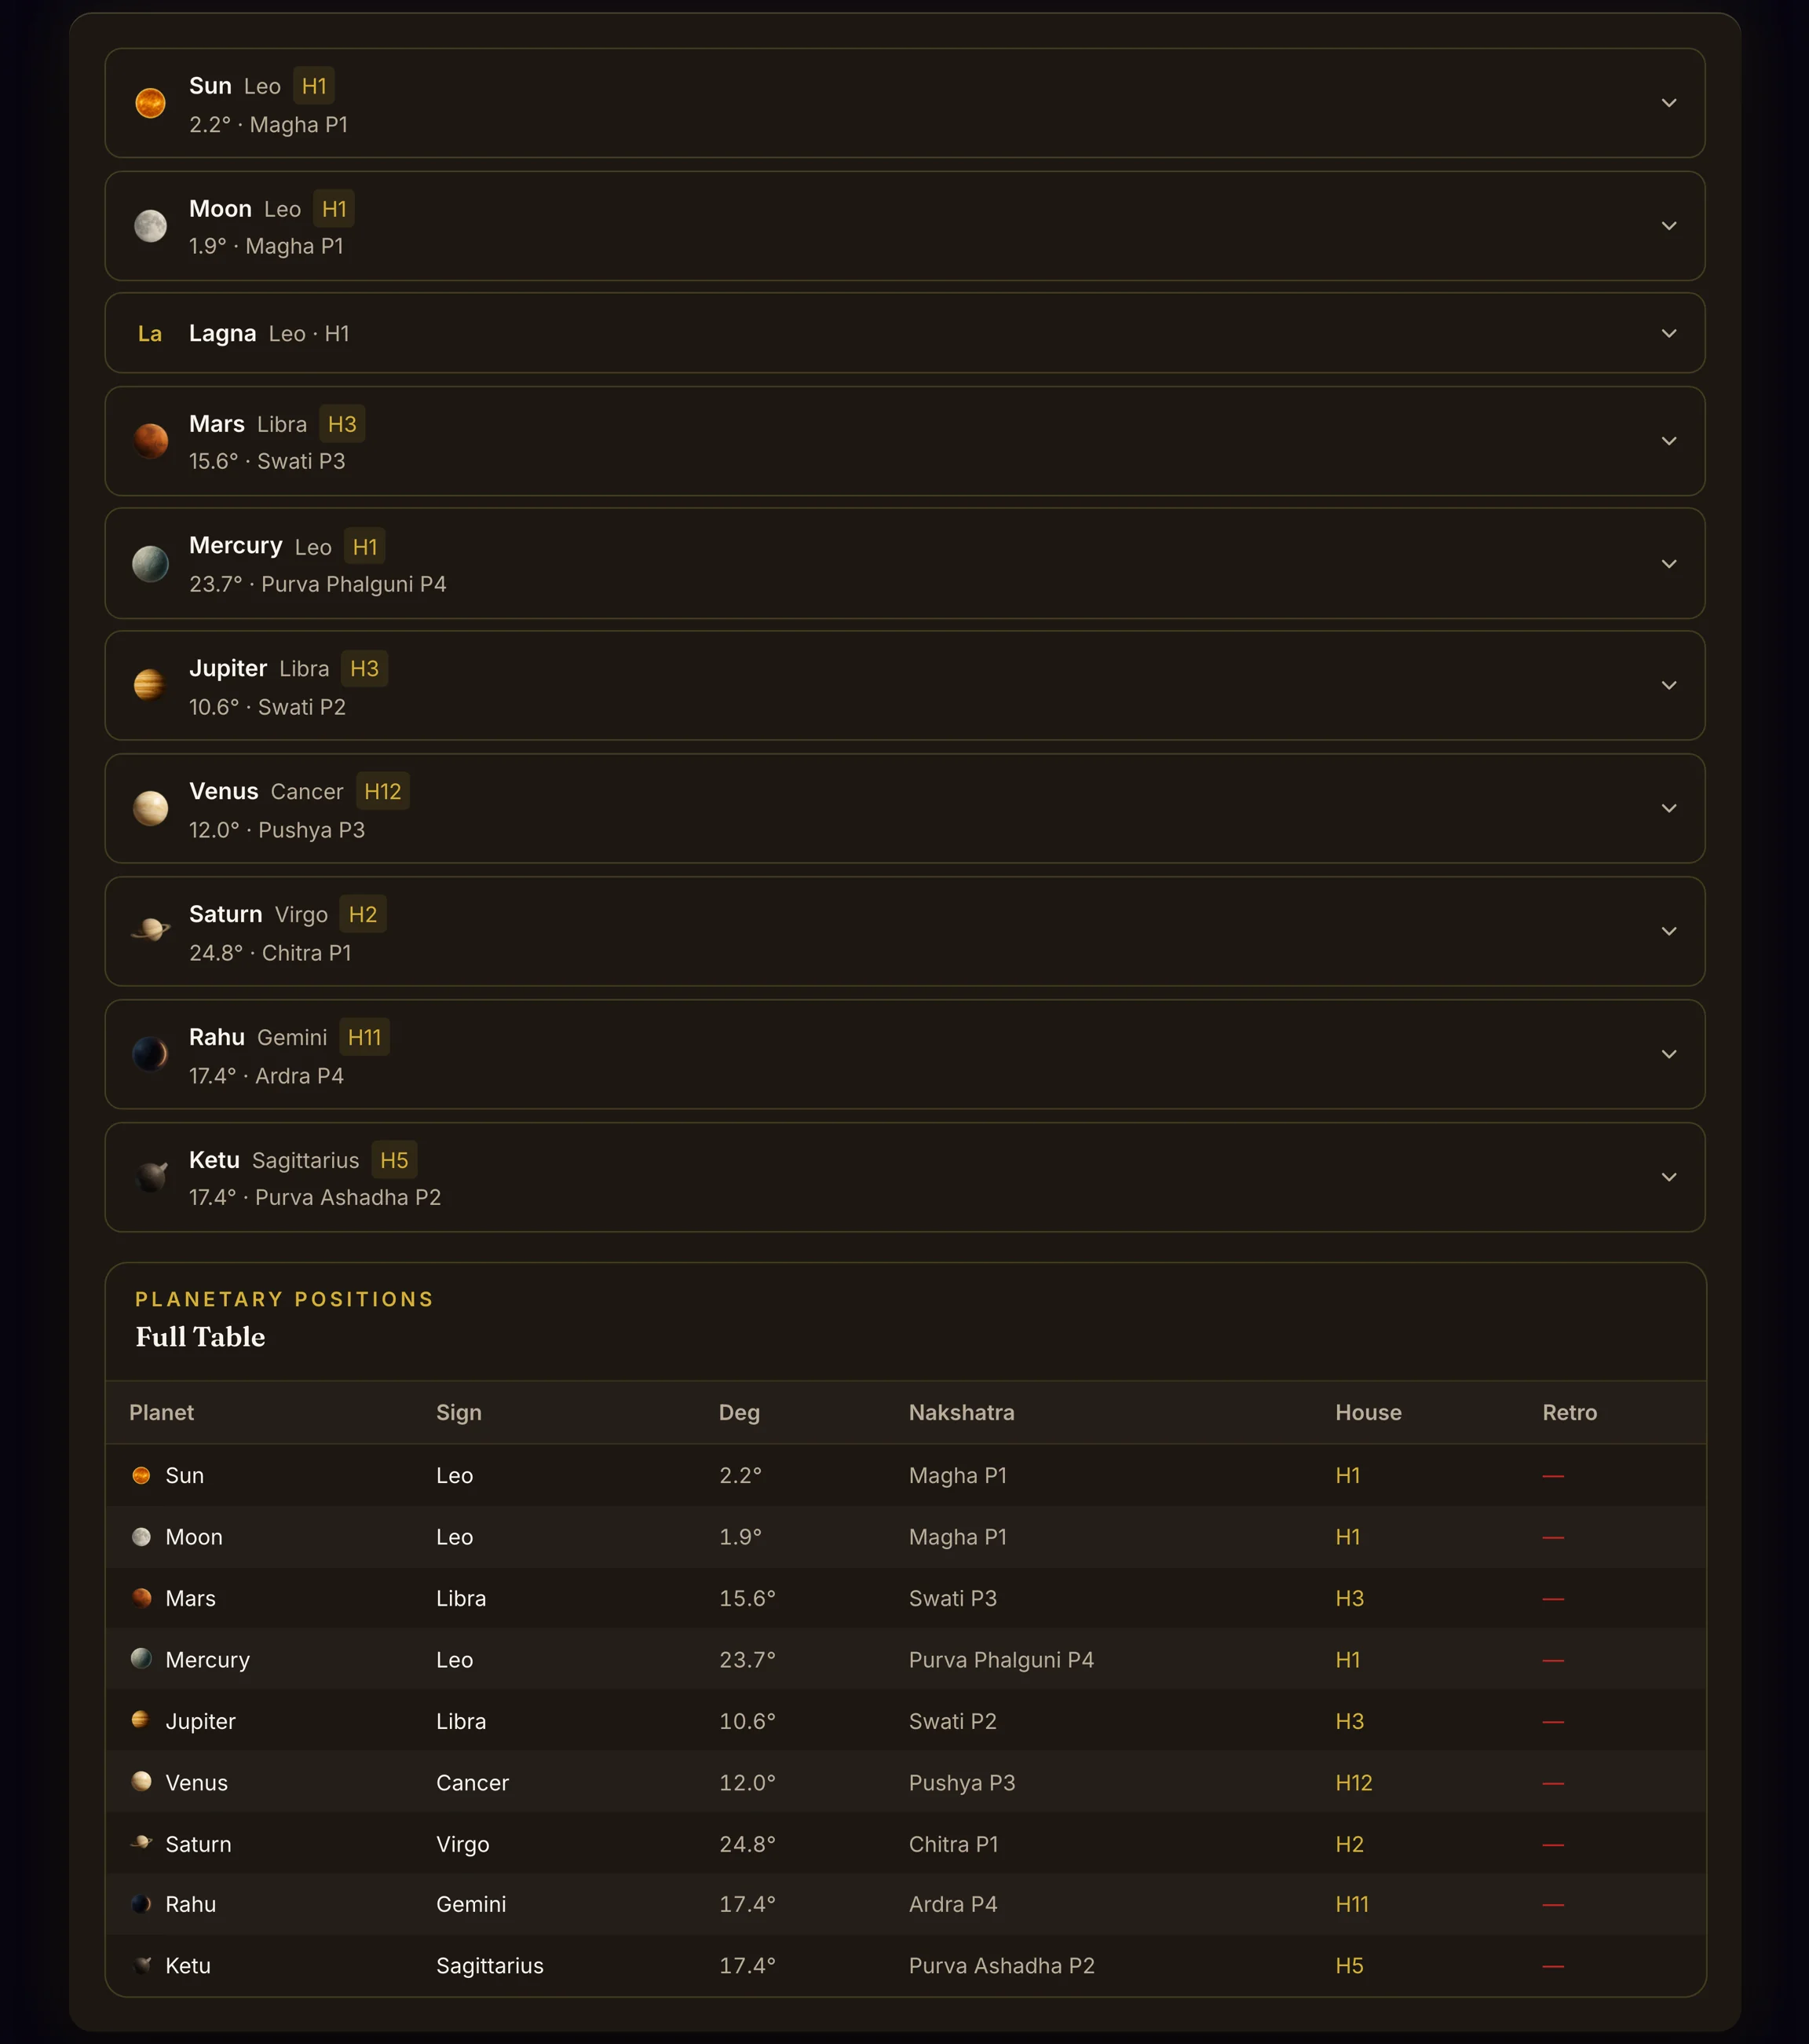Click the House column header in table

pos(1369,1413)
